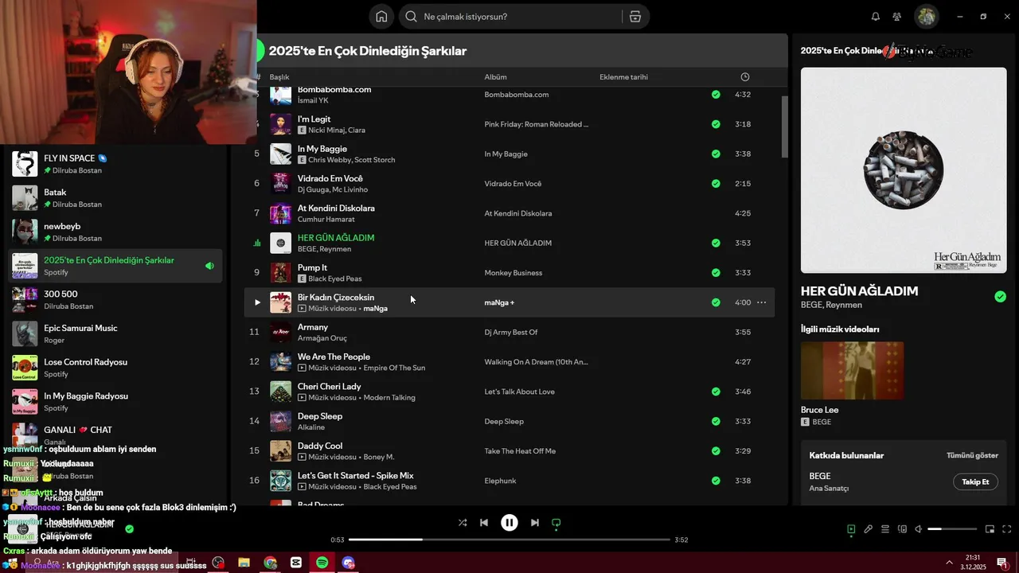Screen dimensions: 1019x573
Task: Open the Browse icon inside search bar
Action: click(x=634, y=17)
